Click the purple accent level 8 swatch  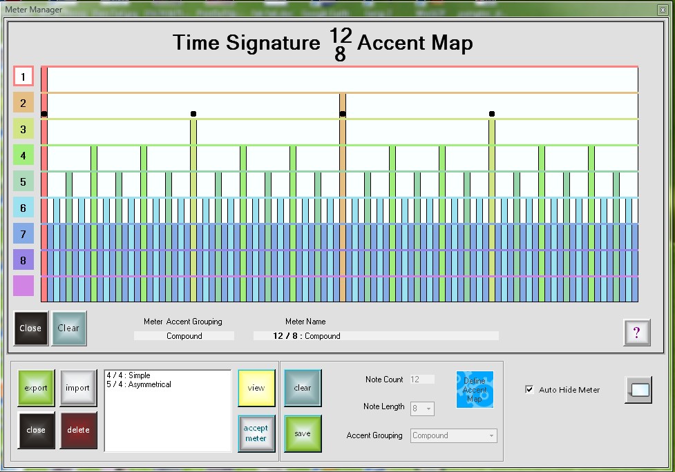(23, 260)
